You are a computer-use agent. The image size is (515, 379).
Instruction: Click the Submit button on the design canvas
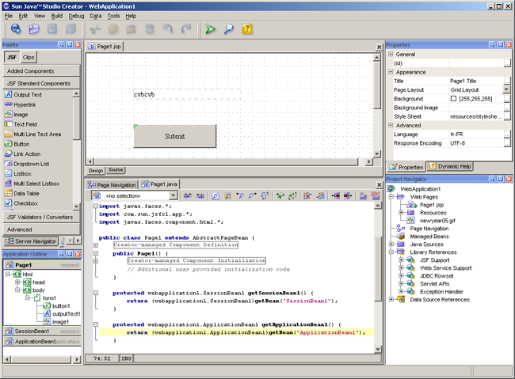tap(174, 136)
